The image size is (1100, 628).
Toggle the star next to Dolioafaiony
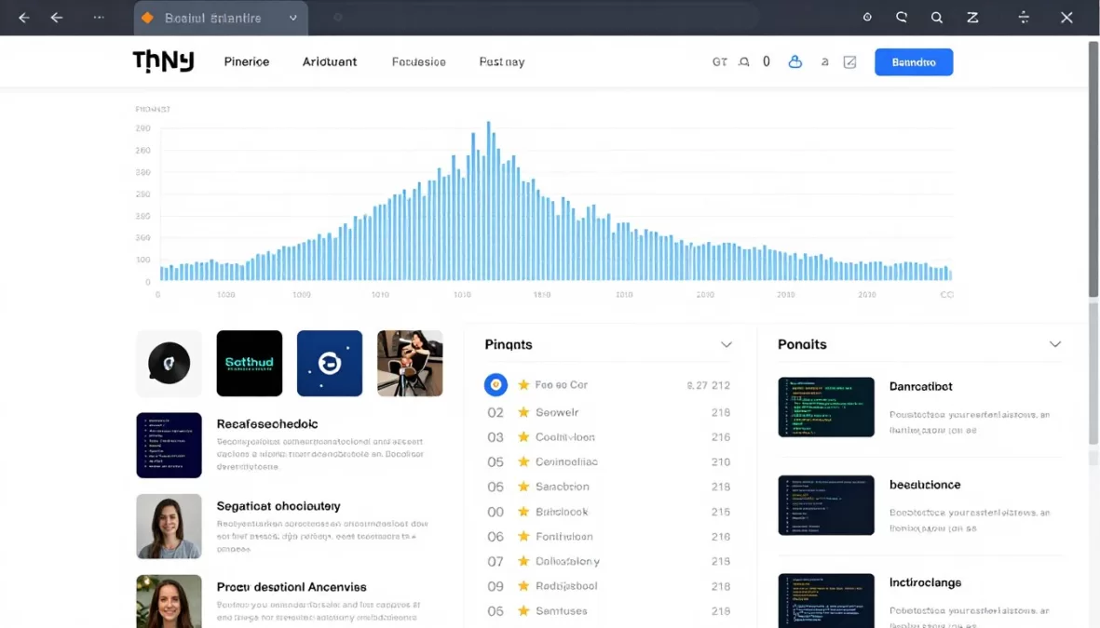pyautogui.click(x=523, y=561)
